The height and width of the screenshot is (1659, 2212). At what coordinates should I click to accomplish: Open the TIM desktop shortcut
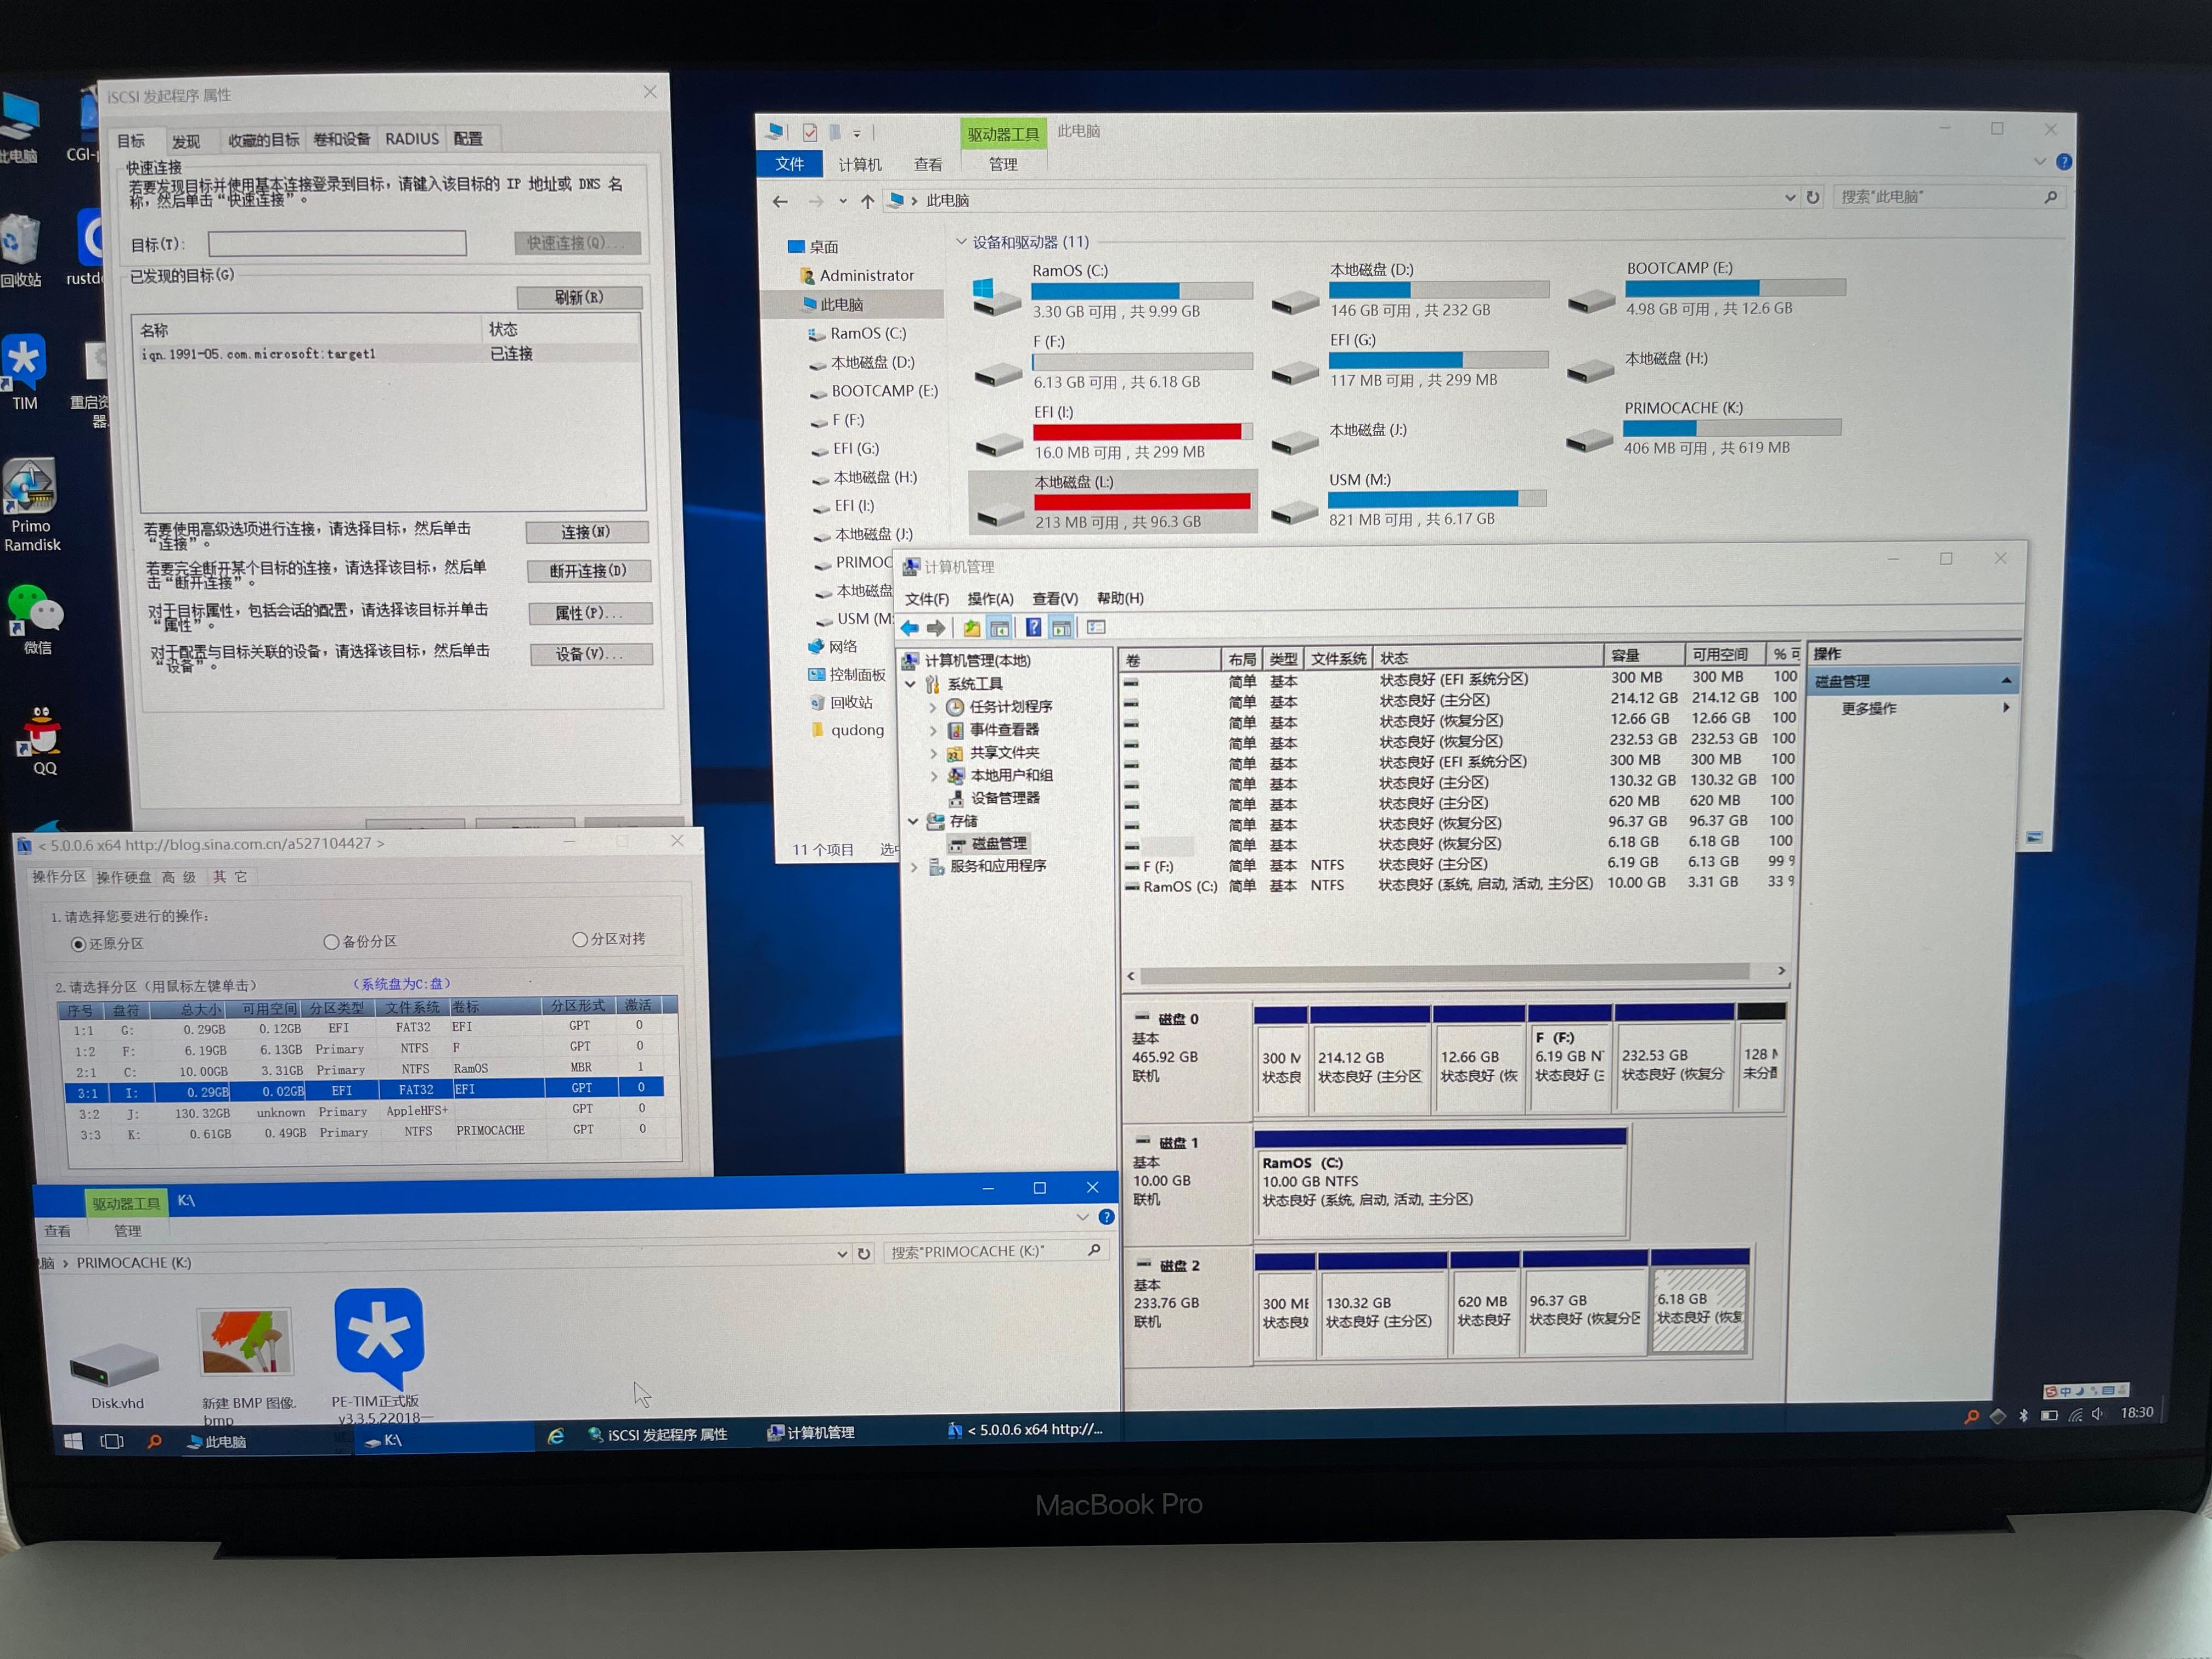tap(24, 372)
